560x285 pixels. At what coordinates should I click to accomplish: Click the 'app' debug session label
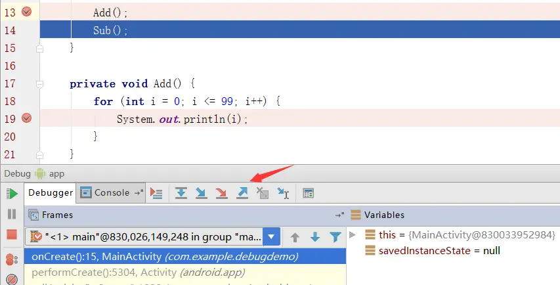pos(56,174)
